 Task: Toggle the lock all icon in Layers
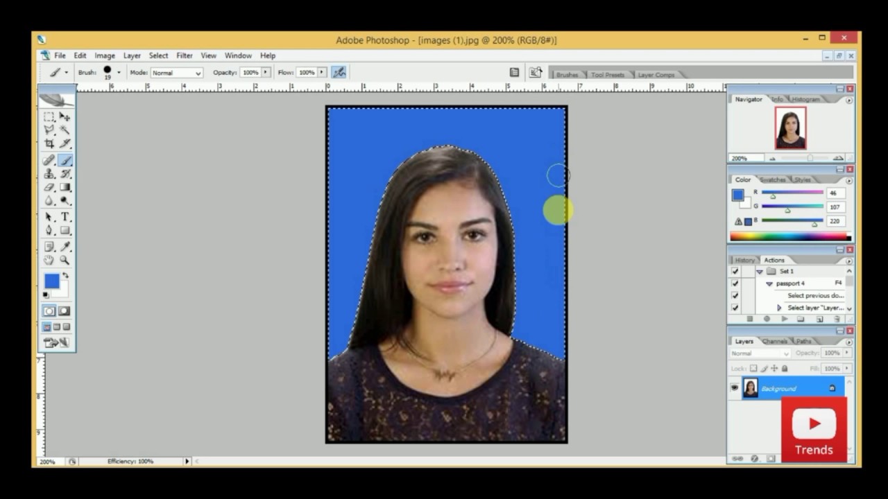(785, 369)
